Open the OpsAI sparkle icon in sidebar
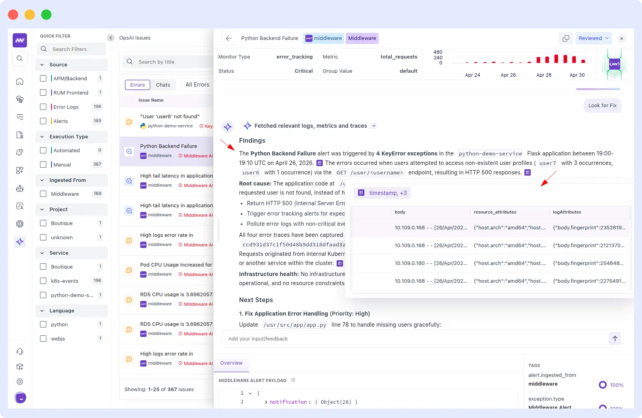This screenshot has width=642, height=418. point(20,242)
